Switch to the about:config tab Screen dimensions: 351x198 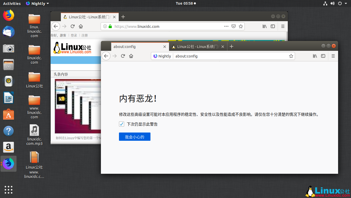pyautogui.click(x=140, y=47)
